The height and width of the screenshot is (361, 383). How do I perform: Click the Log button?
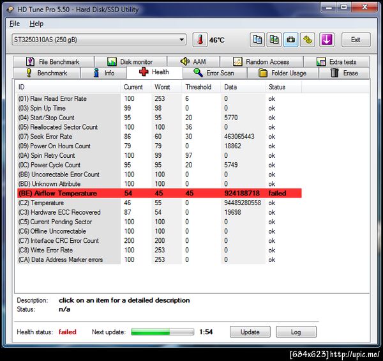tap(296, 332)
